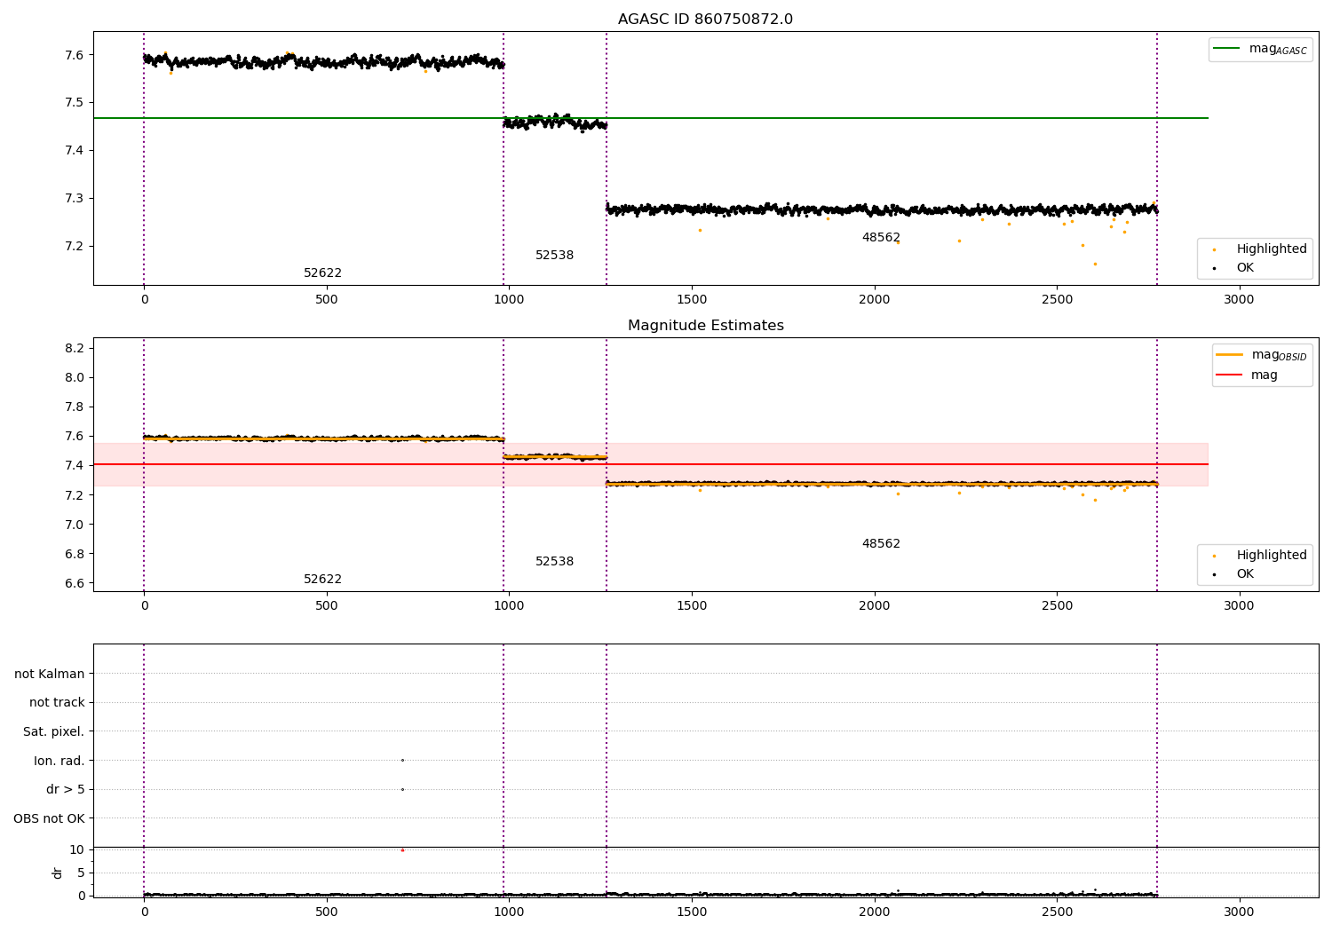Click obsid label 52622 in Magnitude Estimates plot
This screenshot has width=1332, height=932.
pyautogui.click(x=322, y=580)
